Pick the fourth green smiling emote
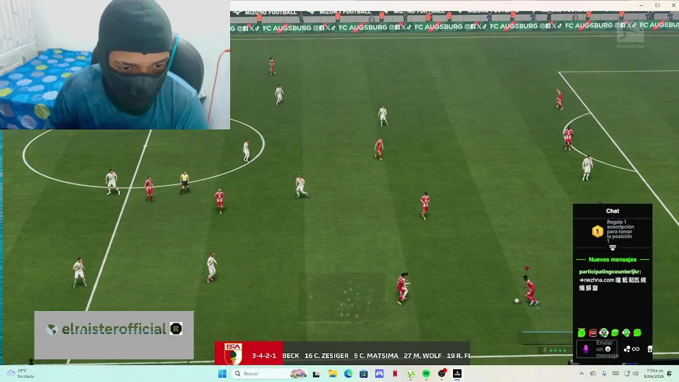 615,333
